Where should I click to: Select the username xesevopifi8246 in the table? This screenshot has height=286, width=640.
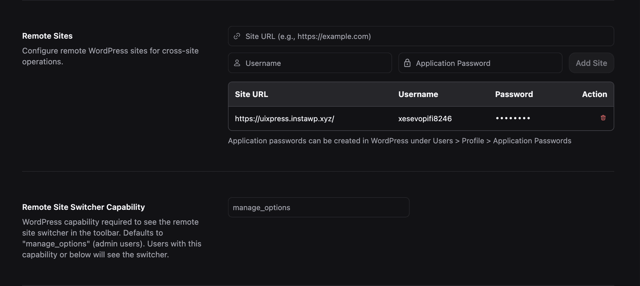425,118
